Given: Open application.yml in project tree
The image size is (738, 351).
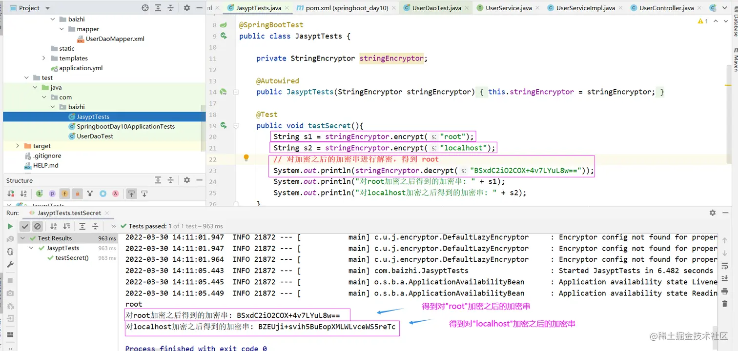Looking at the screenshot, I should pyautogui.click(x=81, y=68).
